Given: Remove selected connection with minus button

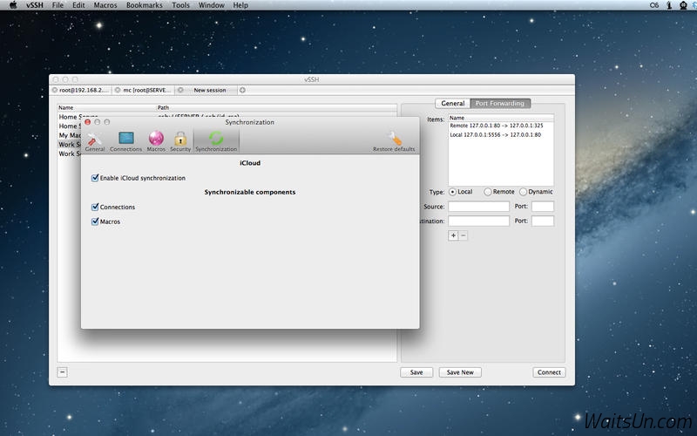Looking at the screenshot, I should point(62,372).
